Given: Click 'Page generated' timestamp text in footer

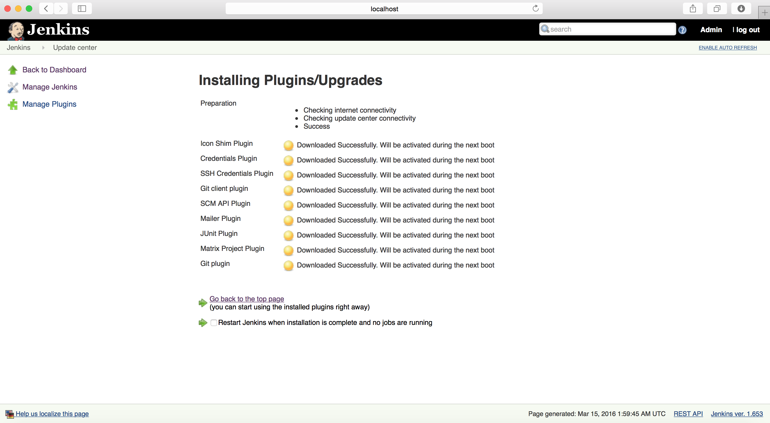Looking at the screenshot, I should click(x=597, y=414).
